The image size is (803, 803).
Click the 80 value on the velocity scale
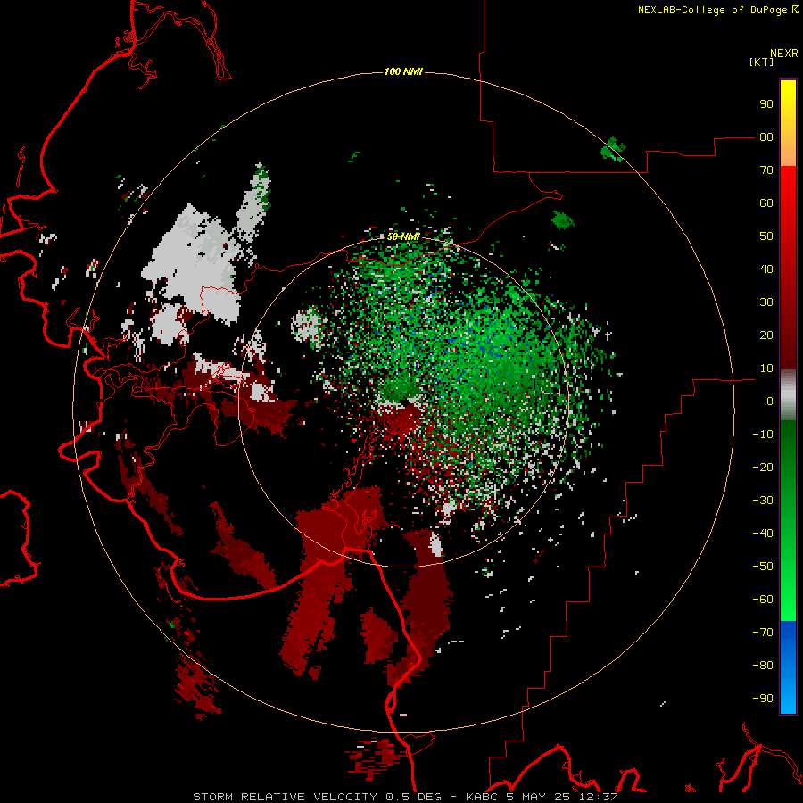coord(766,137)
